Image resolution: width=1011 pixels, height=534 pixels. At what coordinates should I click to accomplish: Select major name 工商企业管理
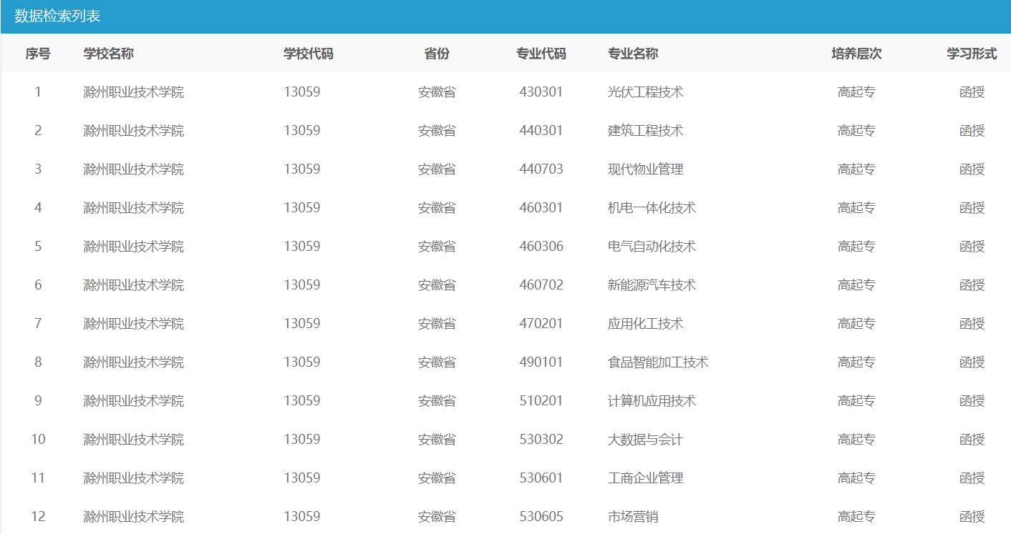click(646, 478)
